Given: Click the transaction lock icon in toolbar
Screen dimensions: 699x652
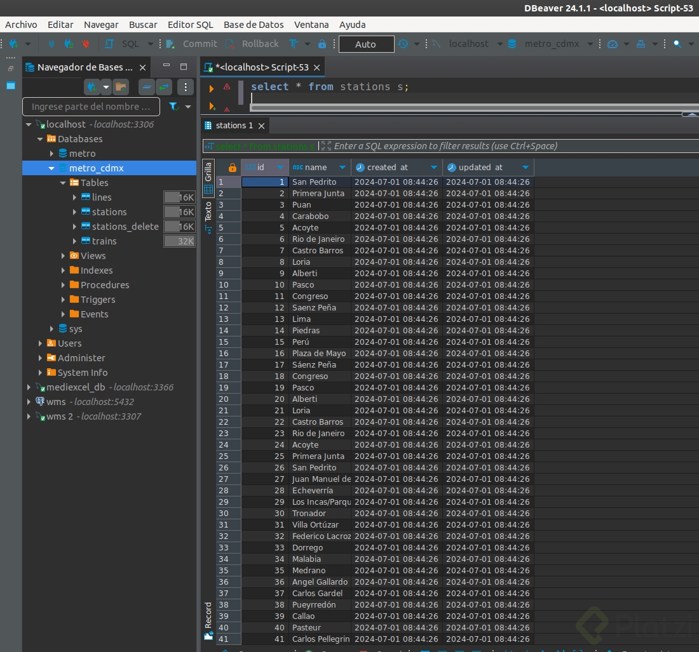Looking at the screenshot, I should [x=322, y=44].
